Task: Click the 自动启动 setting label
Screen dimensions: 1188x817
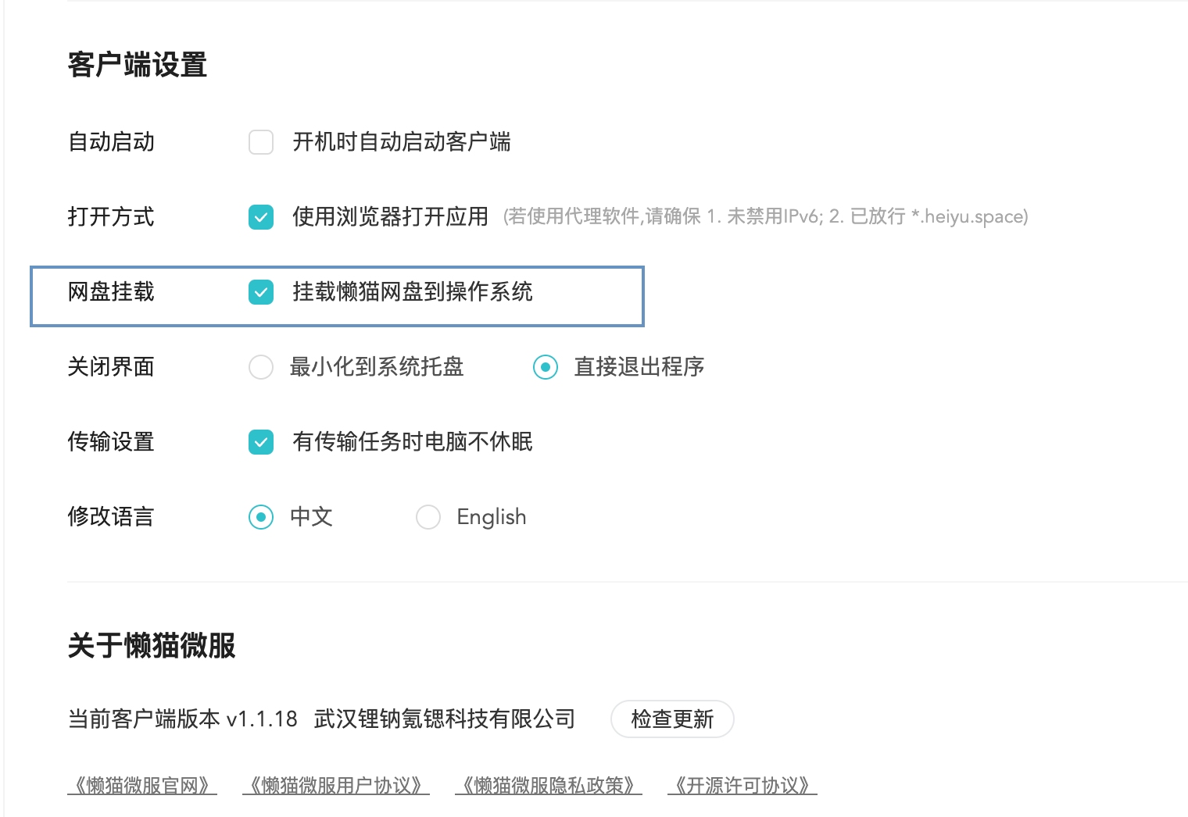Action: point(111,142)
